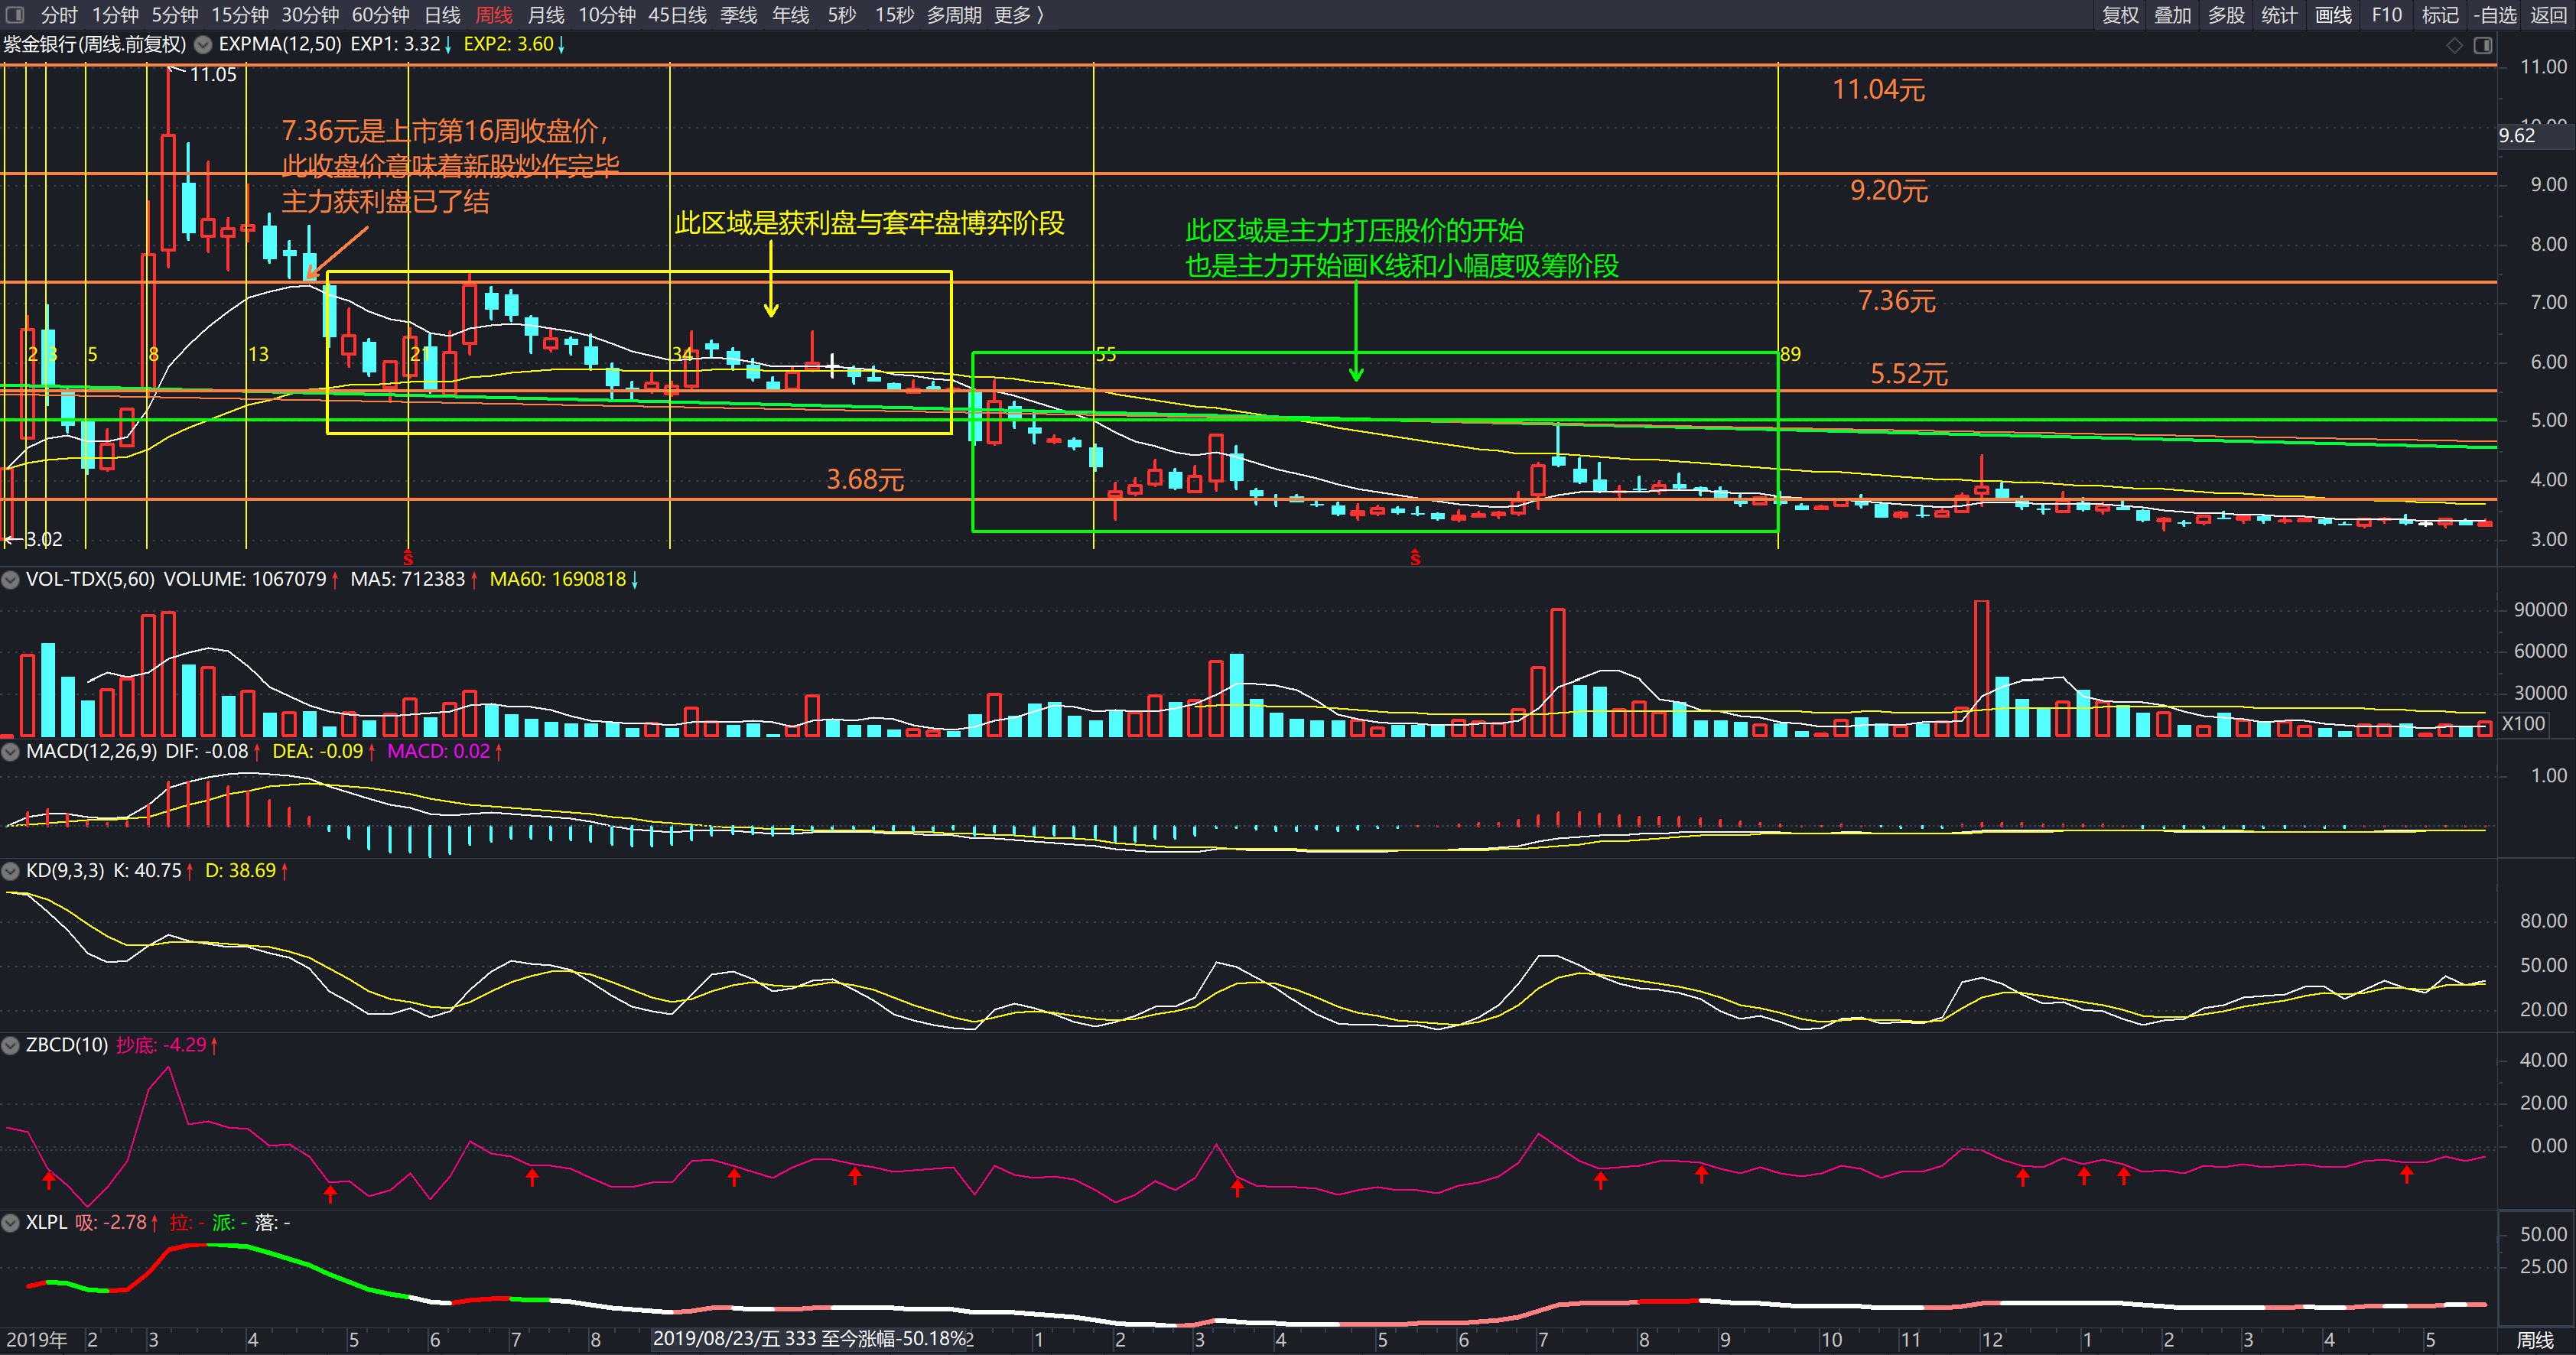Select the 60分钟 period tab
This screenshot has height=1355, width=2576.
[x=380, y=15]
